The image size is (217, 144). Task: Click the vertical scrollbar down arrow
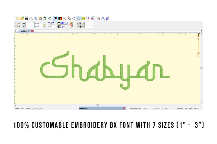coord(202,103)
